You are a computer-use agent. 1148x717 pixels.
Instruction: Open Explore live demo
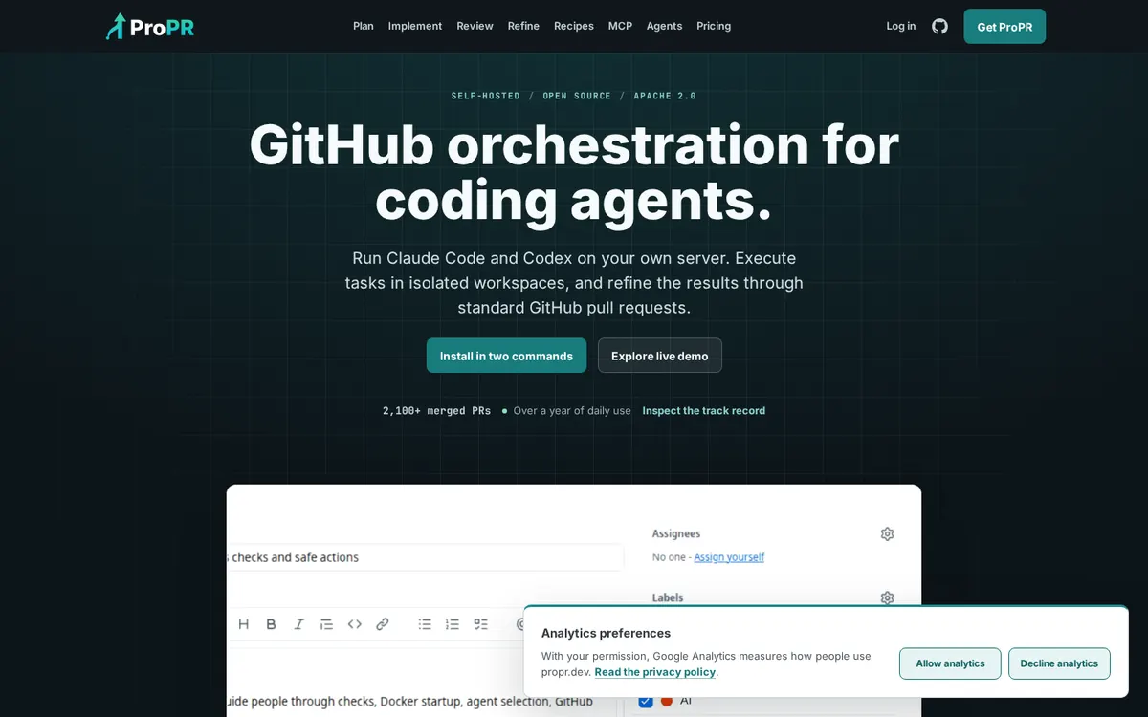[x=660, y=356]
